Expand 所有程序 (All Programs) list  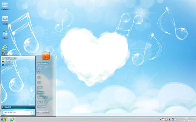click(18, 107)
